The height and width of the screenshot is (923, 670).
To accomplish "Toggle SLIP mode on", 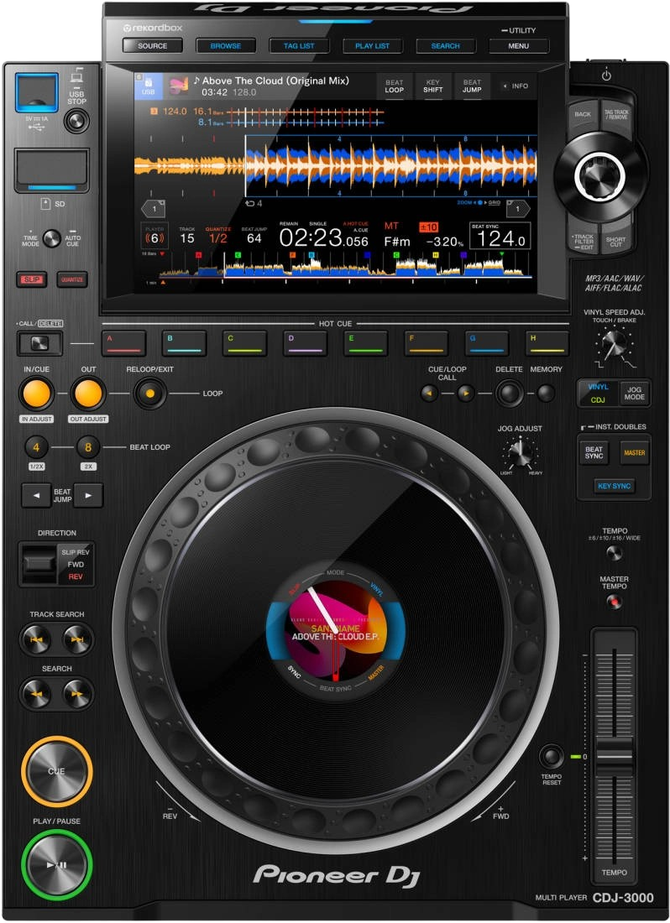I will click(x=32, y=279).
